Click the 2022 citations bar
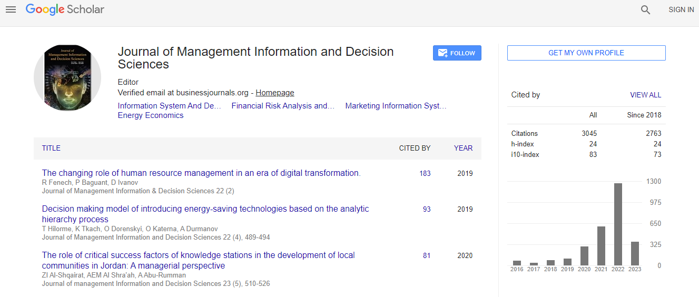Image resolution: width=699 pixels, height=297 pixels. [x=618, y=224]
